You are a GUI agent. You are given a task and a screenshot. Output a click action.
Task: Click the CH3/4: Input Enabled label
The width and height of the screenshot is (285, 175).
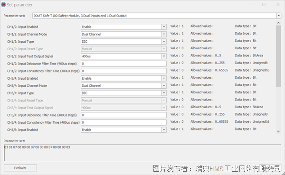click(23, 78)
